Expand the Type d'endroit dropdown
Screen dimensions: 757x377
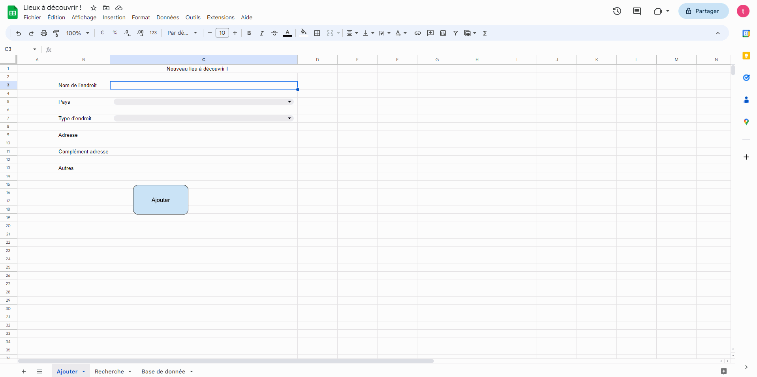289,118
